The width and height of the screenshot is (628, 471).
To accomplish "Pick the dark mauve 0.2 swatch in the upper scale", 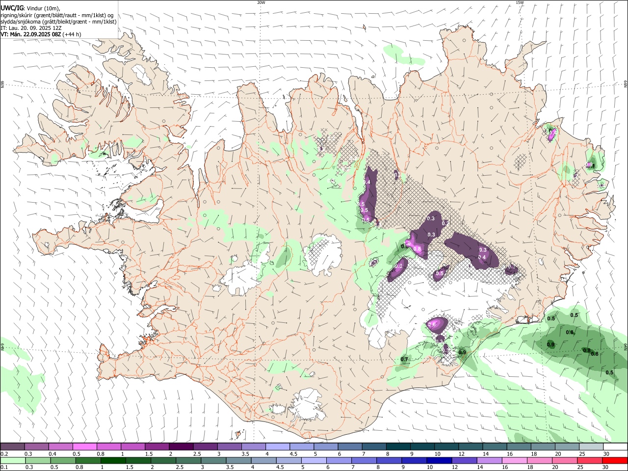I will (x=12, y=447).
